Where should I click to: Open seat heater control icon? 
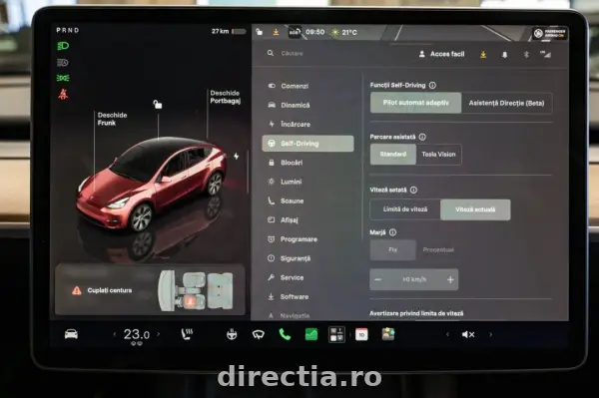[x=187, y=334]
